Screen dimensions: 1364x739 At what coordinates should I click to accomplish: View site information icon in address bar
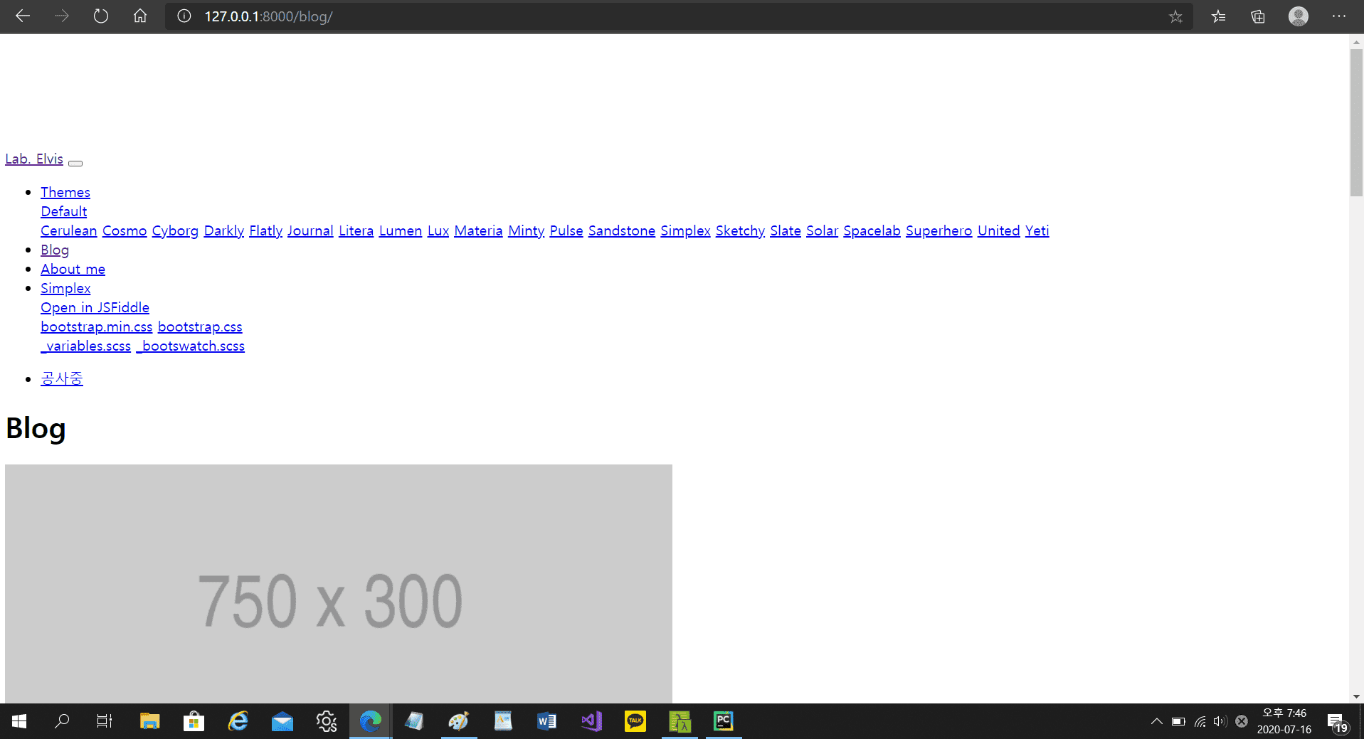click(184, 16)
